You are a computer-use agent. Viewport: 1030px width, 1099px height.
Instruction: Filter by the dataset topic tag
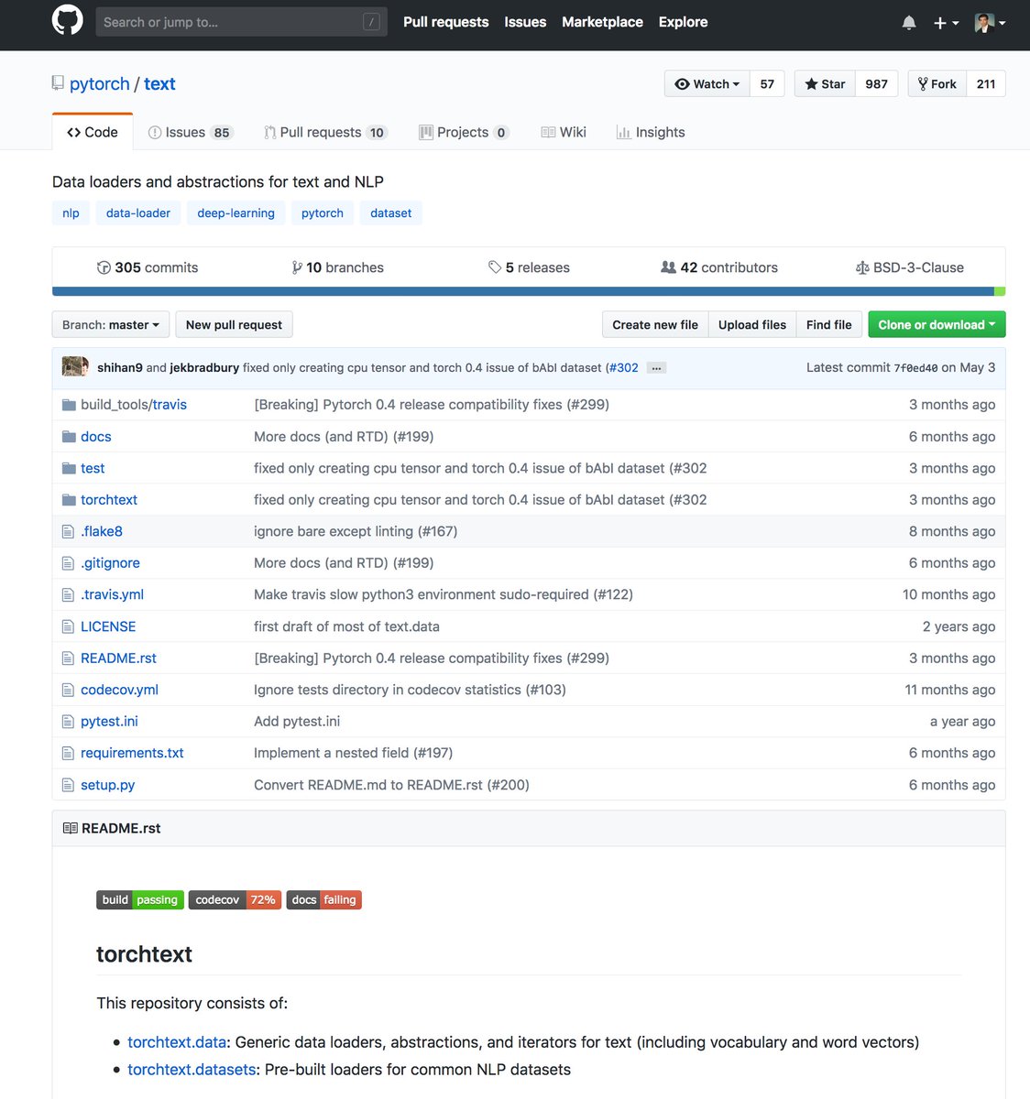pyautogui.click(x=391, y=213)
